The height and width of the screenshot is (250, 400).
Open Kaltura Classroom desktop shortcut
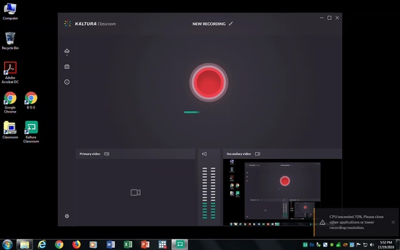point(31,132)
